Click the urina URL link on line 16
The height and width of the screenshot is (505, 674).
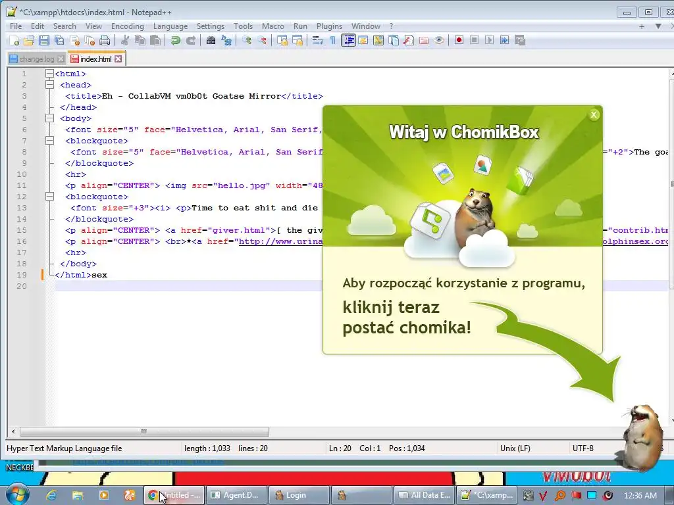[x=280, y=241]
